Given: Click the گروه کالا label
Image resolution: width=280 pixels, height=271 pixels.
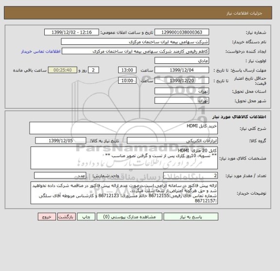Looking at the screenshot, I should tap(258, 141).
